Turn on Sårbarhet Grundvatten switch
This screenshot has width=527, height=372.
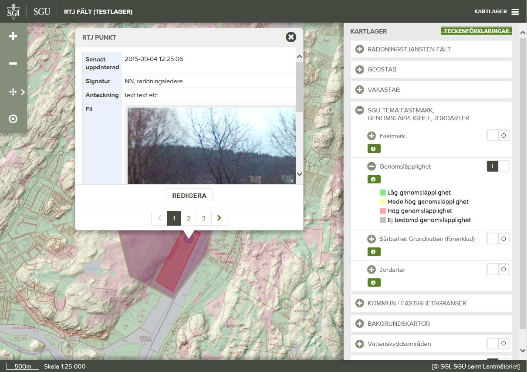(498, 239)
